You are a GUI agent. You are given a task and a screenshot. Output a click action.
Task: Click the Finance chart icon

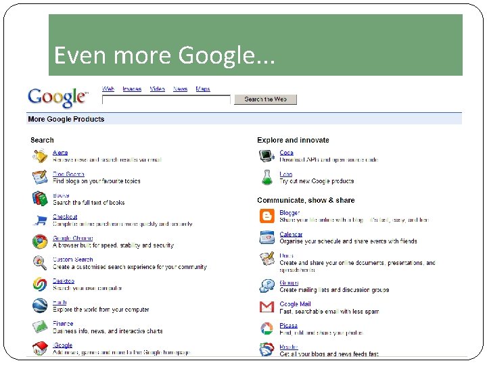(40, 327)
